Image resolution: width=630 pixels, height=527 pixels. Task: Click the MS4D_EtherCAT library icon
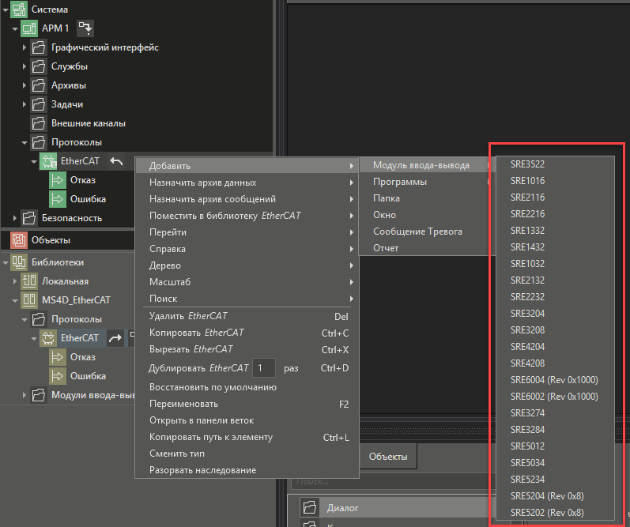pos(29,299)
